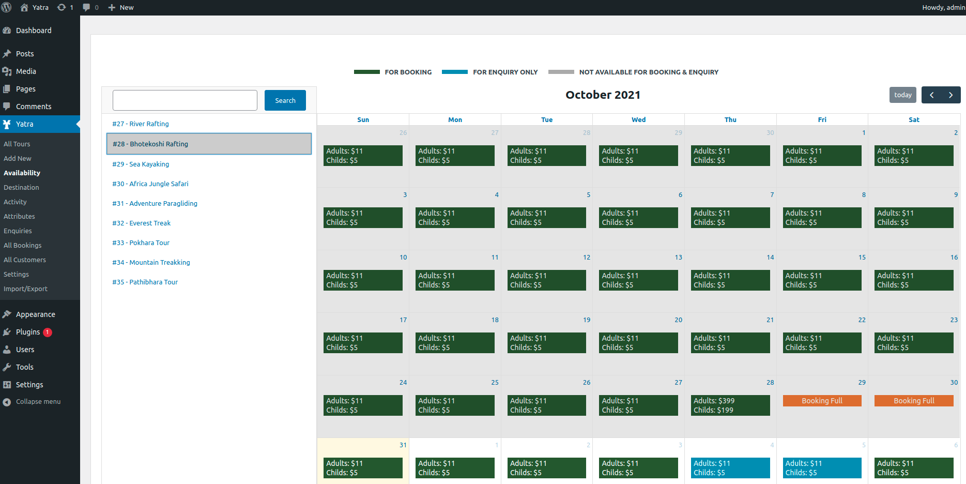Focus the tour search input field
The width and height of the screenshot is (966, 484).
(185, 100)
